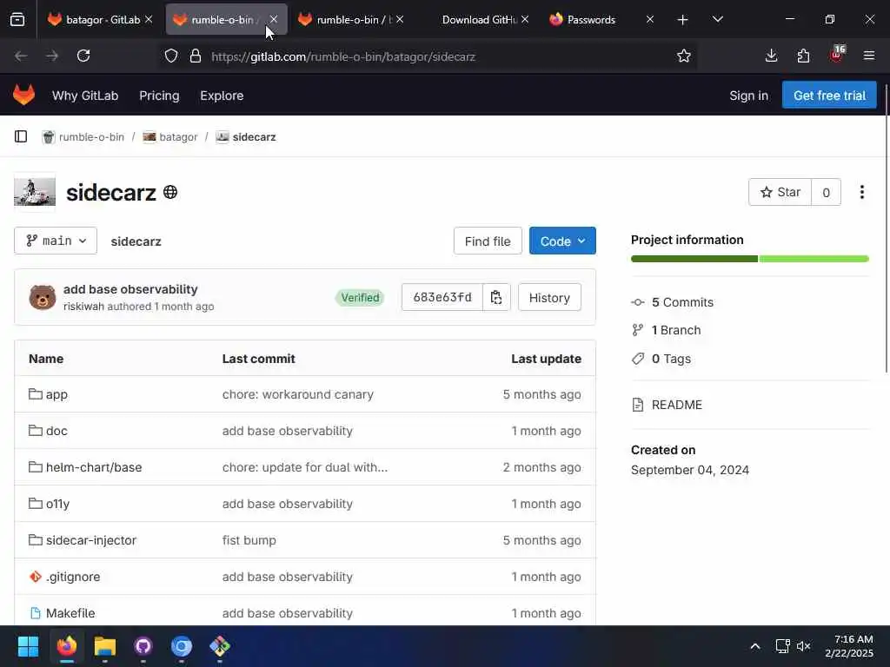Open the doc folder

(56, 431)
